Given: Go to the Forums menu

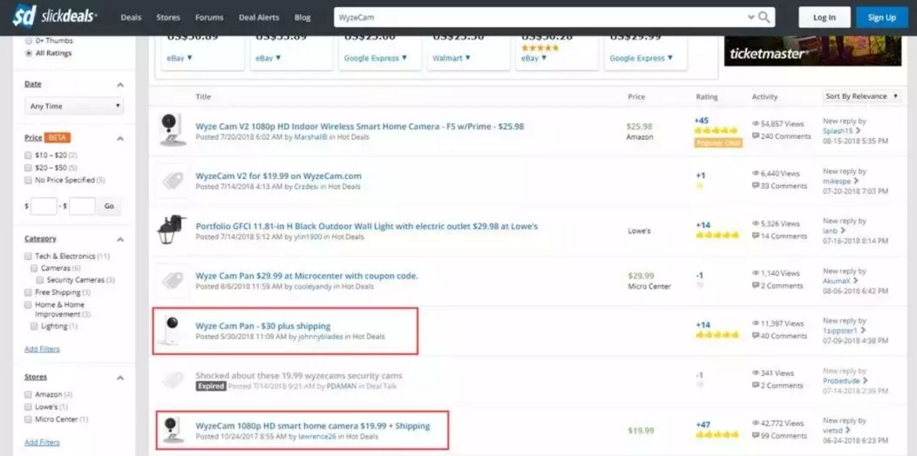Looking at the screenshot, I should tap(209, 17).
